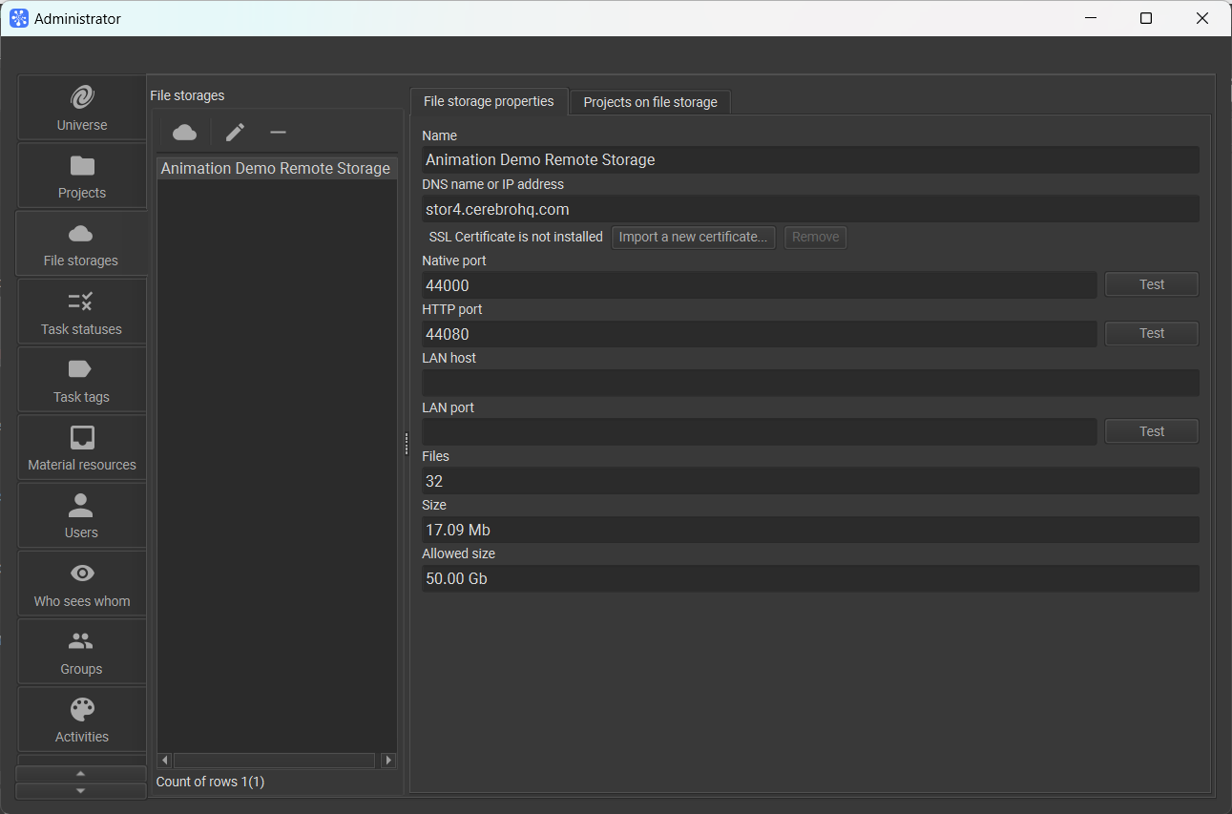Viewport: 1232px width, 814px height.
Task: Click the Native port field
Action: [760, 285]
